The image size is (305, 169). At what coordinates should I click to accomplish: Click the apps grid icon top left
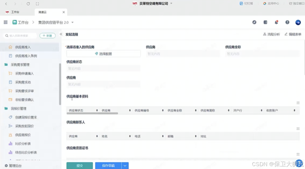pyautogui.click(x=5, y=22)
